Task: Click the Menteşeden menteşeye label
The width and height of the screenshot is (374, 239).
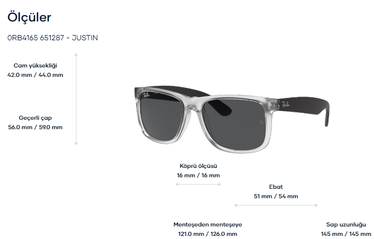Action: click(x=208, y=224)
